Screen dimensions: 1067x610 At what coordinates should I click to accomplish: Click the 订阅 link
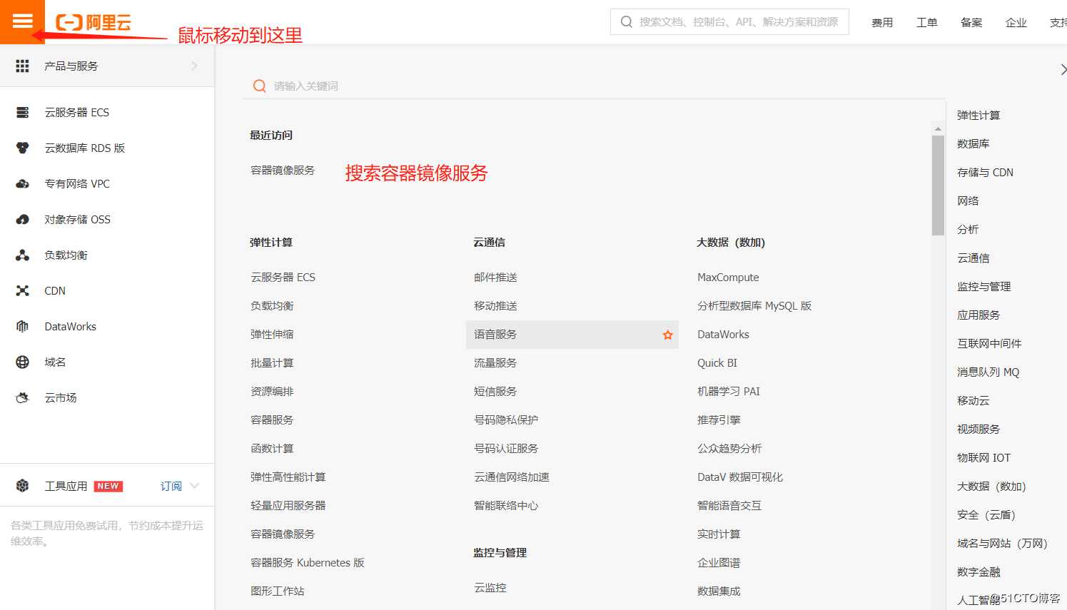tap(171, 486)
